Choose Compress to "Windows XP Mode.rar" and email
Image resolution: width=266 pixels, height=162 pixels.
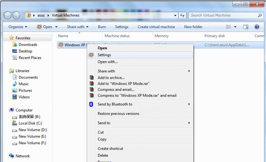[x=140, y=95]
